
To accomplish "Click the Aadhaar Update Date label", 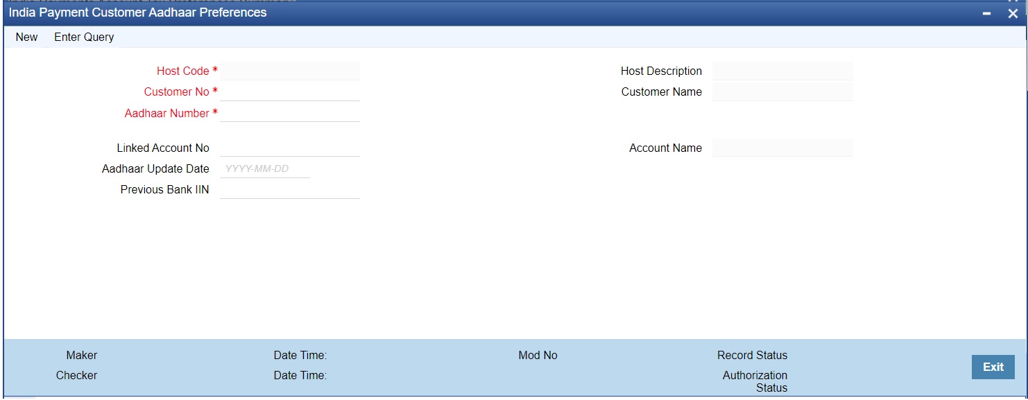I will point(155,168).
